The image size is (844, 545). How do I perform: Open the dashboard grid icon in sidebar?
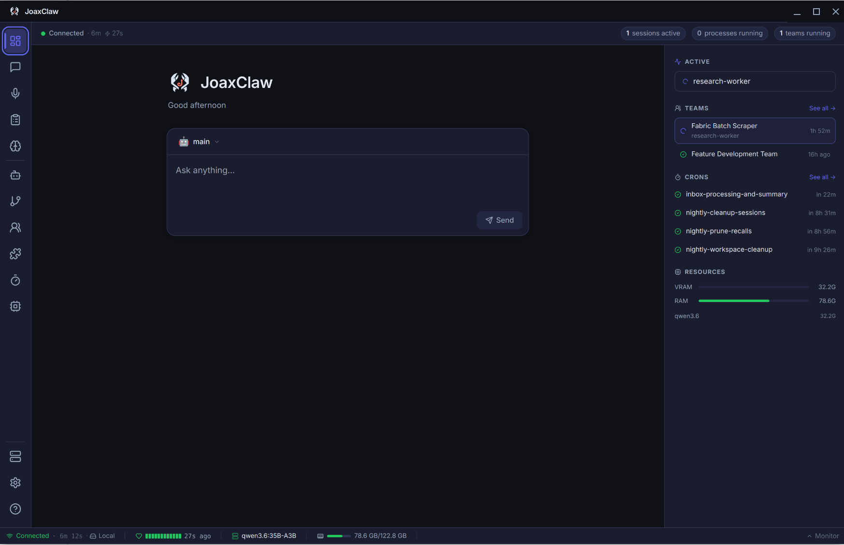(15, 41)
